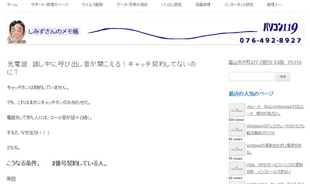This screenshot has height=184, width=310.
Task: Select パソコン設定 in navigation
Action: (x=171, y=4)
